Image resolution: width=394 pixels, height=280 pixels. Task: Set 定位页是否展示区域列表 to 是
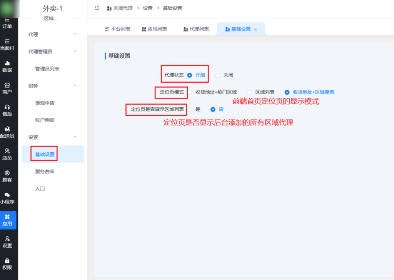pyautogui.click(x=190, y=110)
